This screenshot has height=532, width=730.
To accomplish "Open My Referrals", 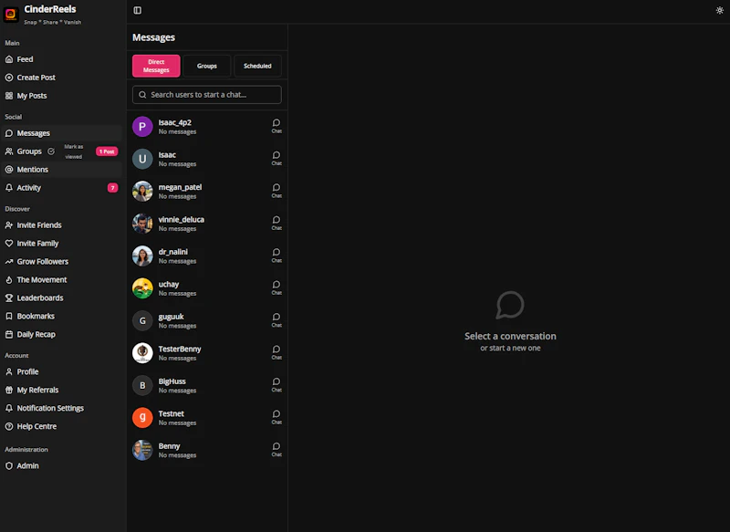I will tap(61, 390).
